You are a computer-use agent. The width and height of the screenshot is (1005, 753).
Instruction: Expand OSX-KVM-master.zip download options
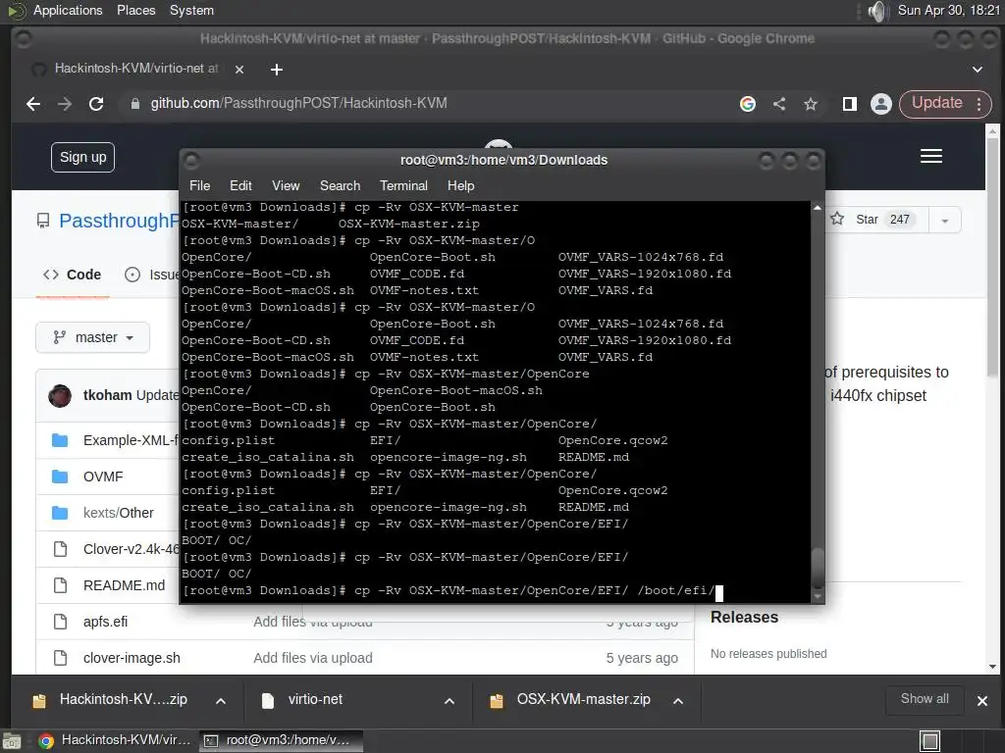[x=678, y=701]
